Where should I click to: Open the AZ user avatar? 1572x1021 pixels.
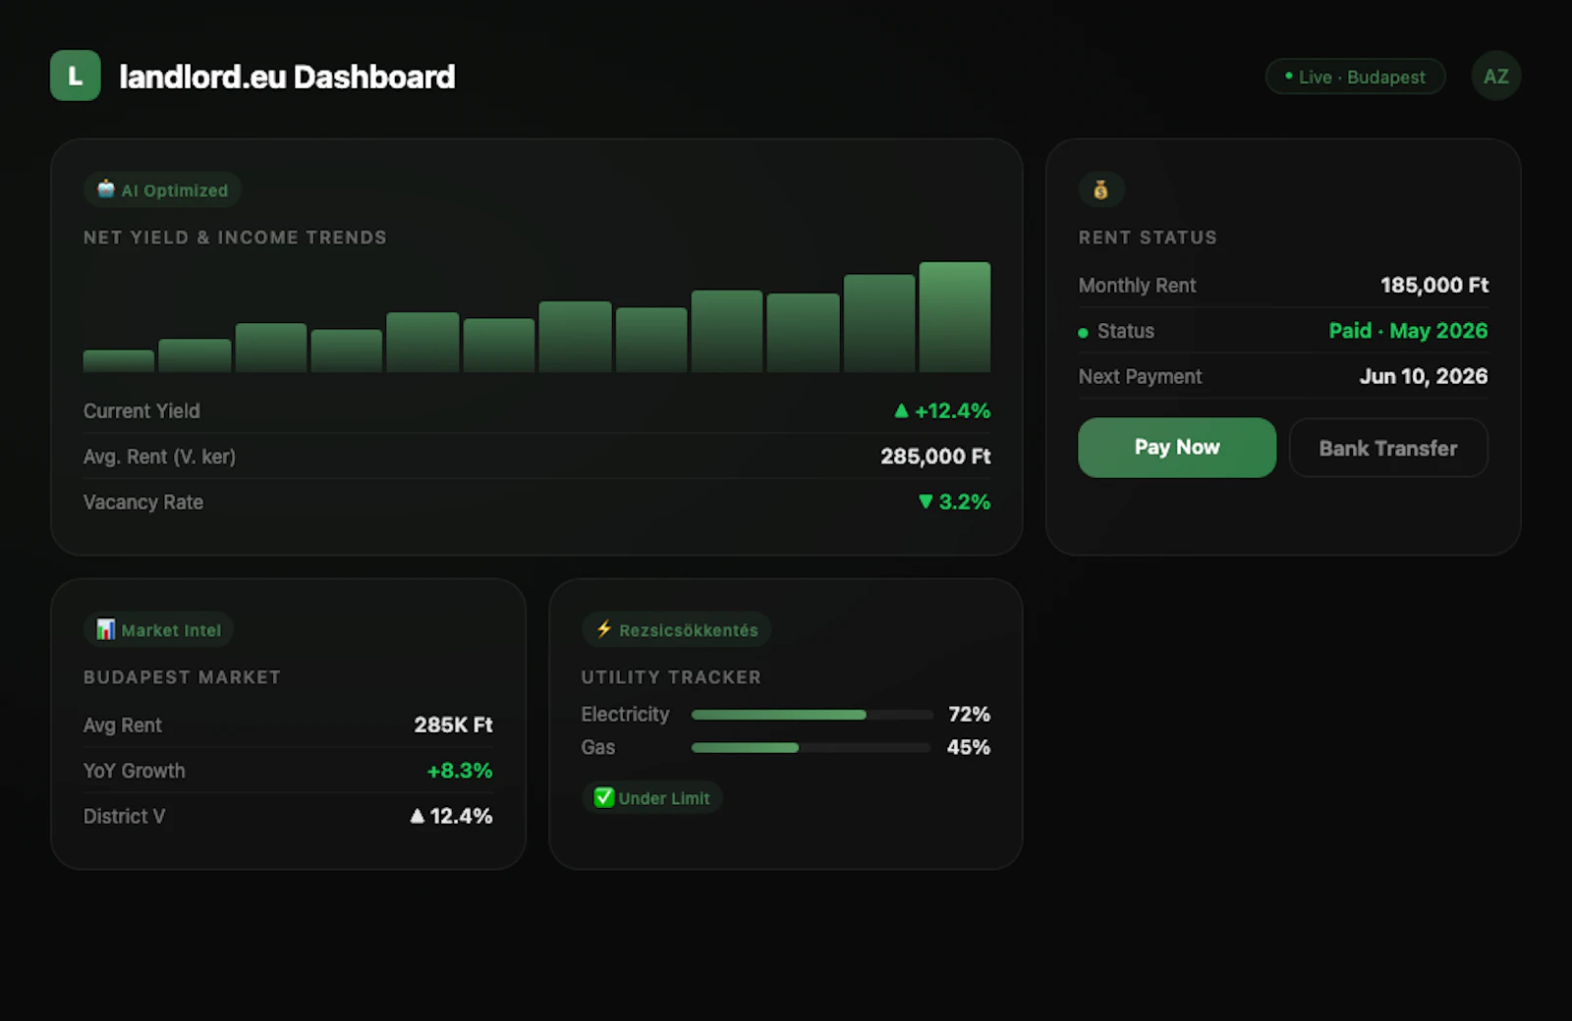(1495, 76)
